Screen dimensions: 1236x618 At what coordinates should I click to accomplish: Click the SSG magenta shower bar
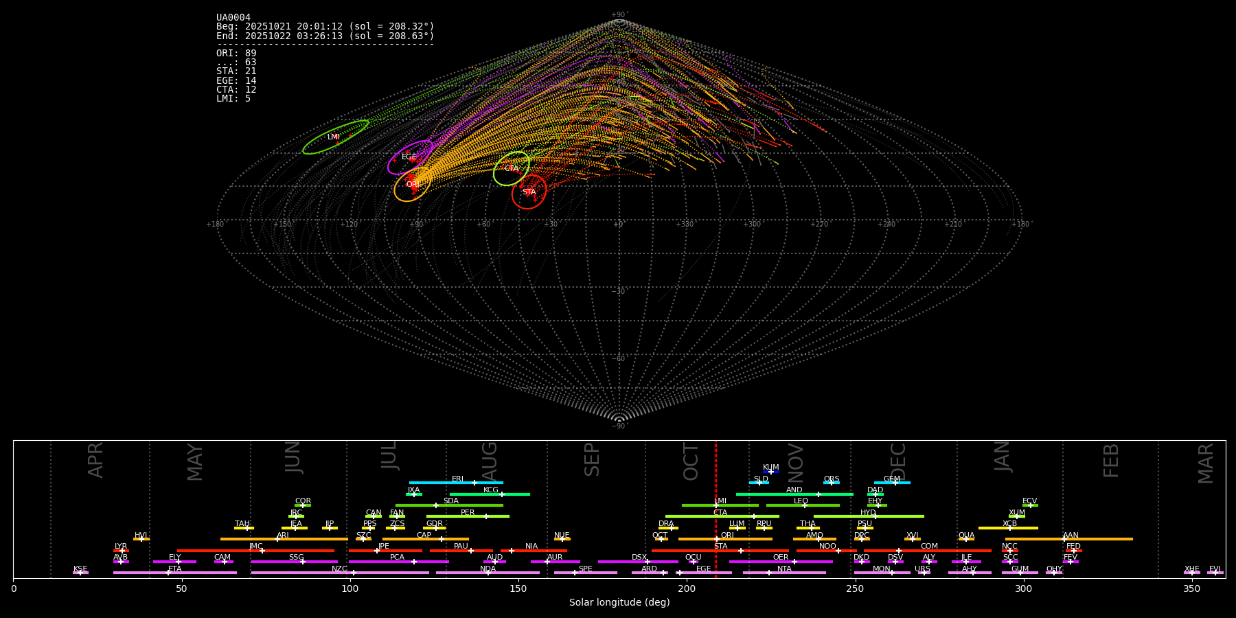click(x=294, y=562)
